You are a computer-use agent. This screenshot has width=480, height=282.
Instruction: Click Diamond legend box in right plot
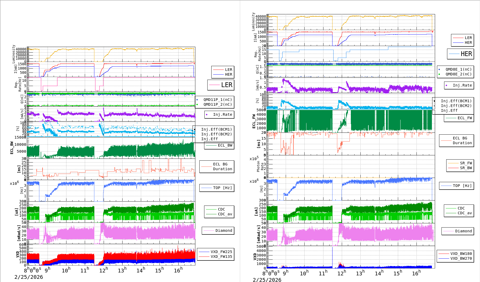(x=458, y=231)
